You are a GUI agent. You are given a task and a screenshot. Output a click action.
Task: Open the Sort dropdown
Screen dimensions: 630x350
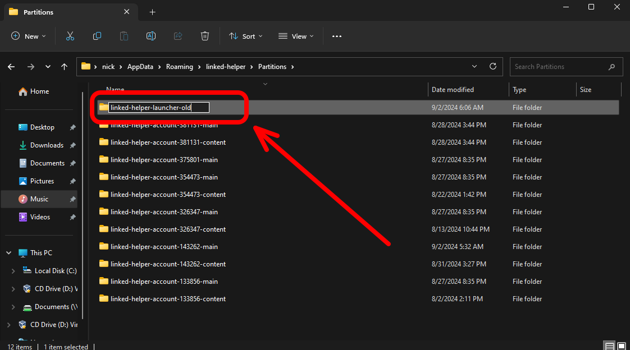coord(246,36)
